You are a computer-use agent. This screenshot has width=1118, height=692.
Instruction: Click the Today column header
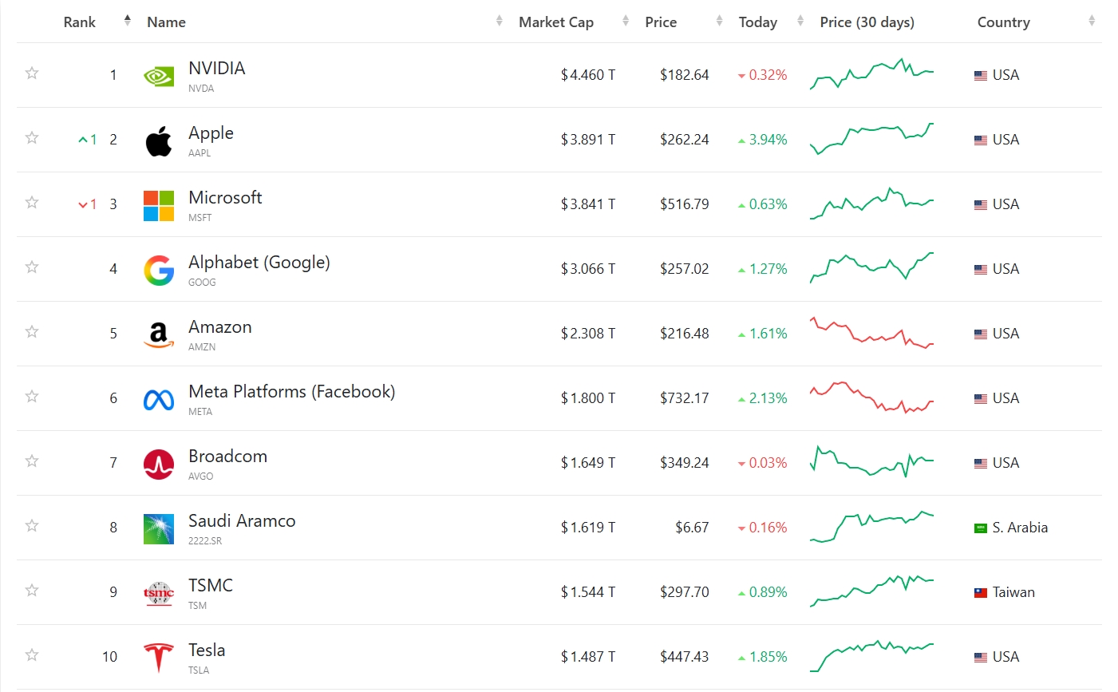[x=757, y=22]
